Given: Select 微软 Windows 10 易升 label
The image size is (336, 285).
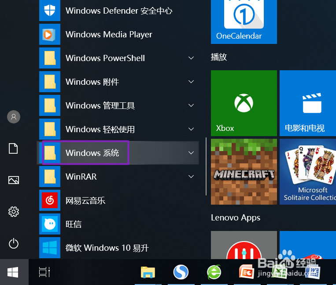Looking at the screenshot, I should [107, 248].
